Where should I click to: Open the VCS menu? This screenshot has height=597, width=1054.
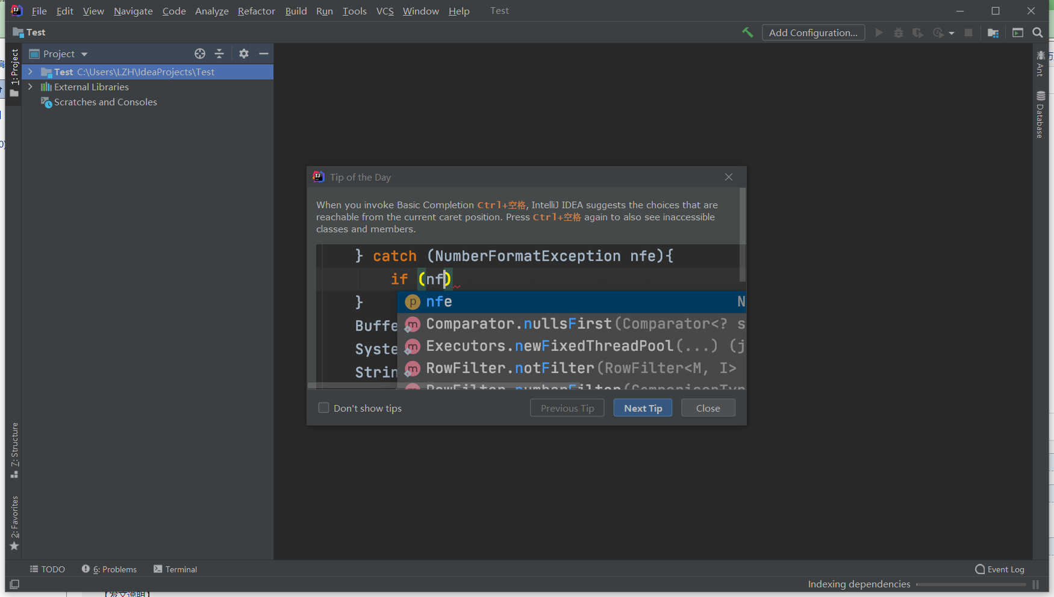(385, 11)
